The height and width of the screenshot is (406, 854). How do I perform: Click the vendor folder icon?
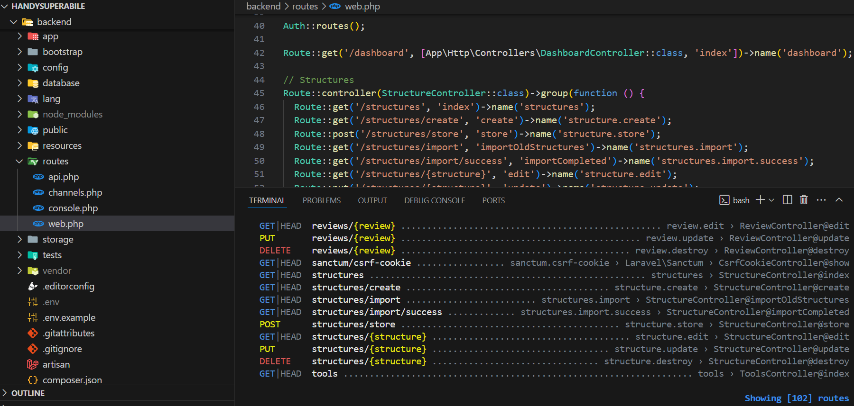(x=33, y=271)
